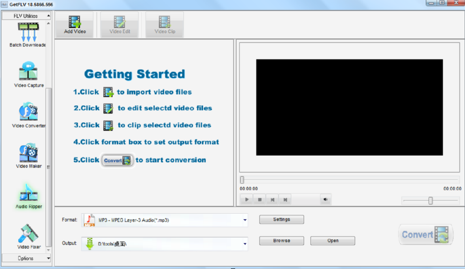Image resolution: width=465 pixels, height=269 pixels.
Task: Click the clip video icon in step 3
Action: tap(108, 125)
